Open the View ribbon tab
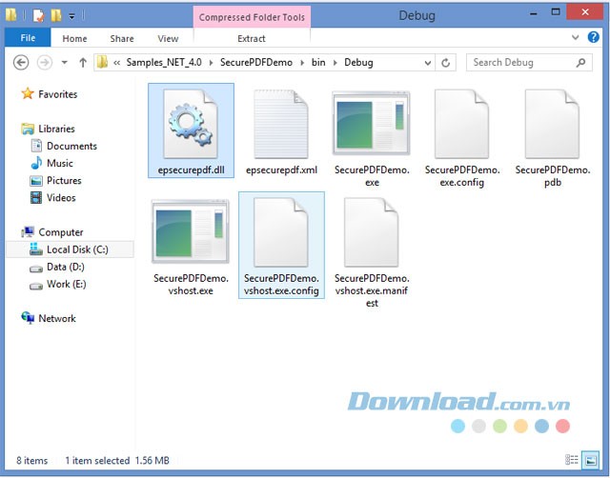Screen dimensions: 610x478 click(x=168, y=38)
